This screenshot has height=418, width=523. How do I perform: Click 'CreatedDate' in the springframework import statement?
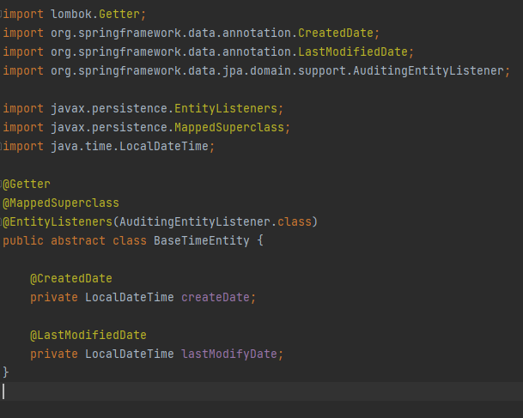click(336, 33)
